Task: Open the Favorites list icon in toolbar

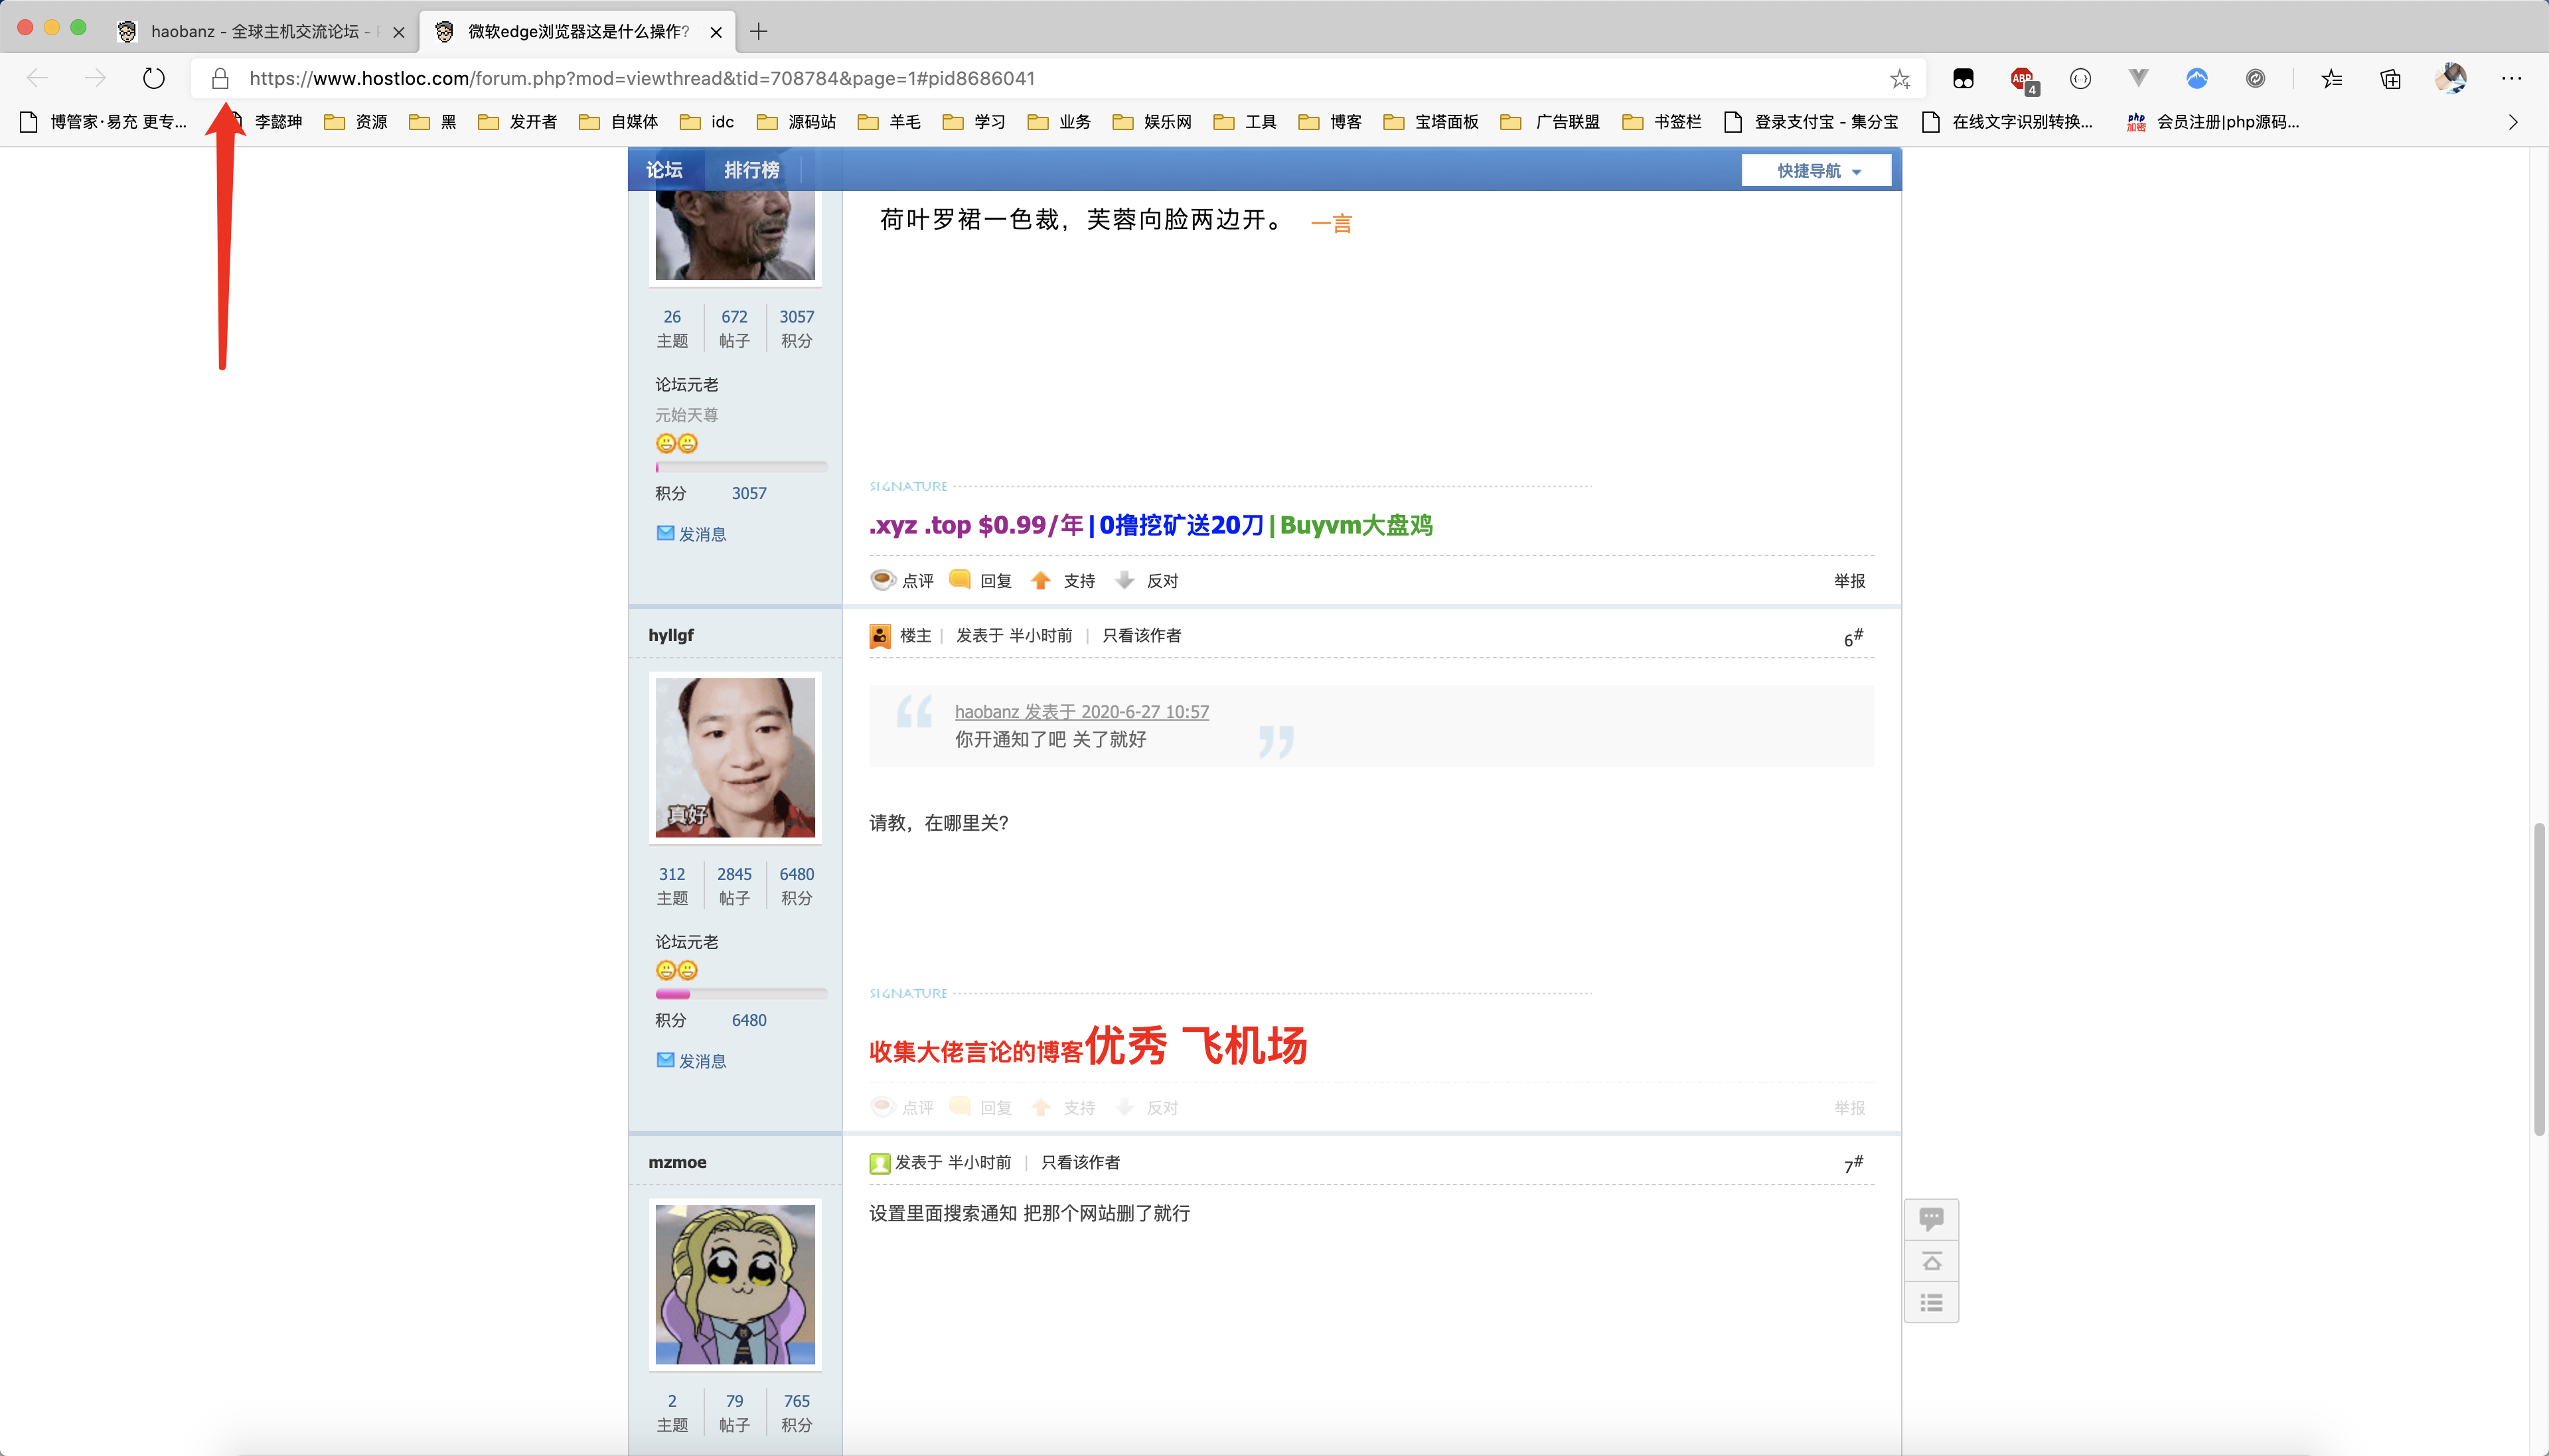Action: tap(2331, 78)
